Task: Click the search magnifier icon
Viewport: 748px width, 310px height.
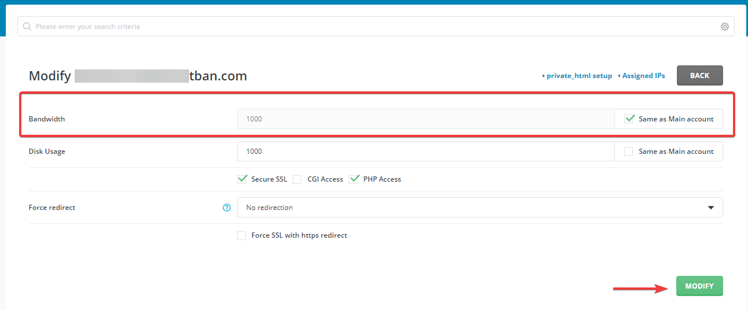Action: tap(27, 27)
